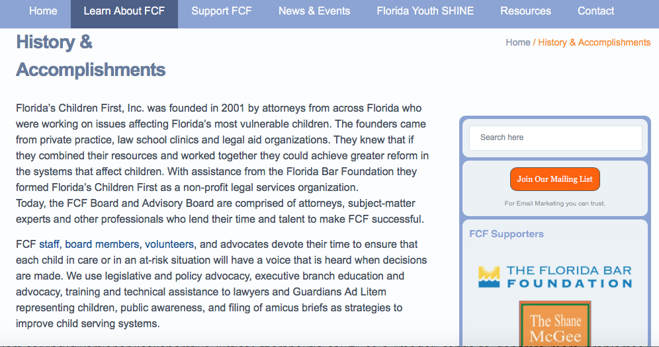Click the Home breadcrumb link
Viewport: 659px width, 347px height.
[x=518, y=42]
